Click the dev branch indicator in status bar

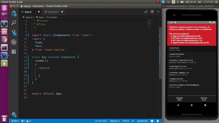coord(15,121)
